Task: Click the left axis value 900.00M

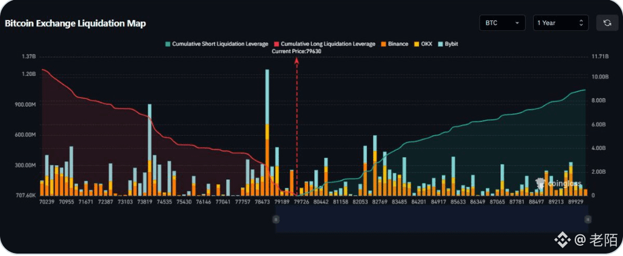Action: (x=25, y=105)
